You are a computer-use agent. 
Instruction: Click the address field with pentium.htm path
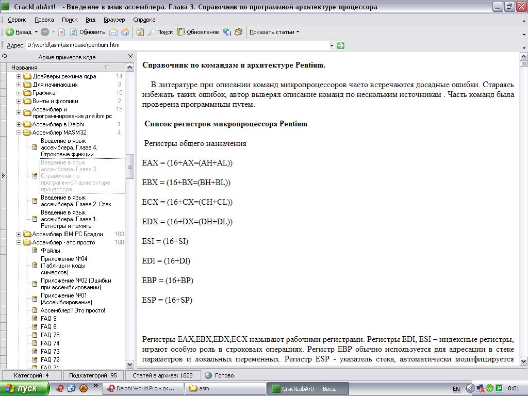tap(177, 45)
